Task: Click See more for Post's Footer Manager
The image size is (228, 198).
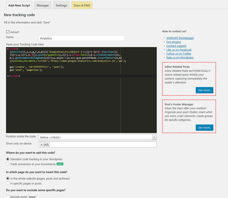Action: point(204,128)
